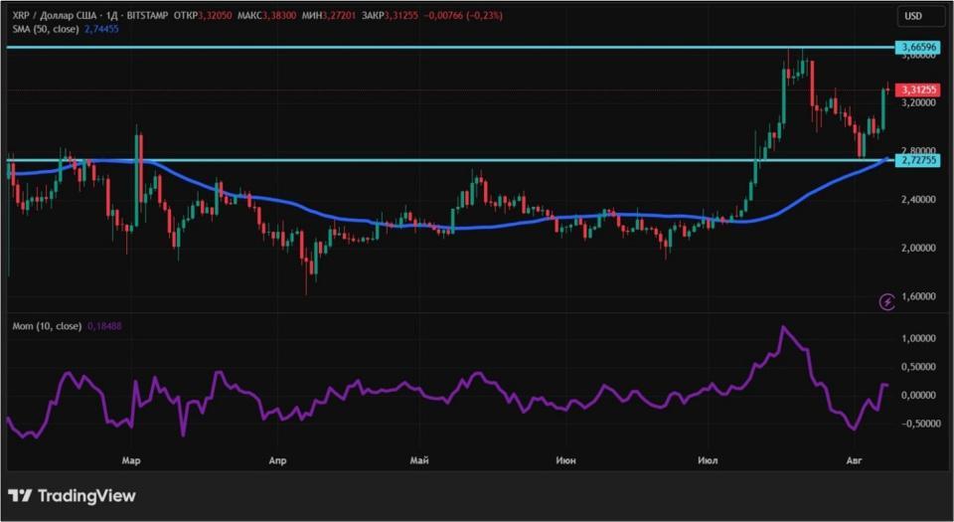Click the Авг date label on time axis

pyautogui.click(x=853, y=461)
